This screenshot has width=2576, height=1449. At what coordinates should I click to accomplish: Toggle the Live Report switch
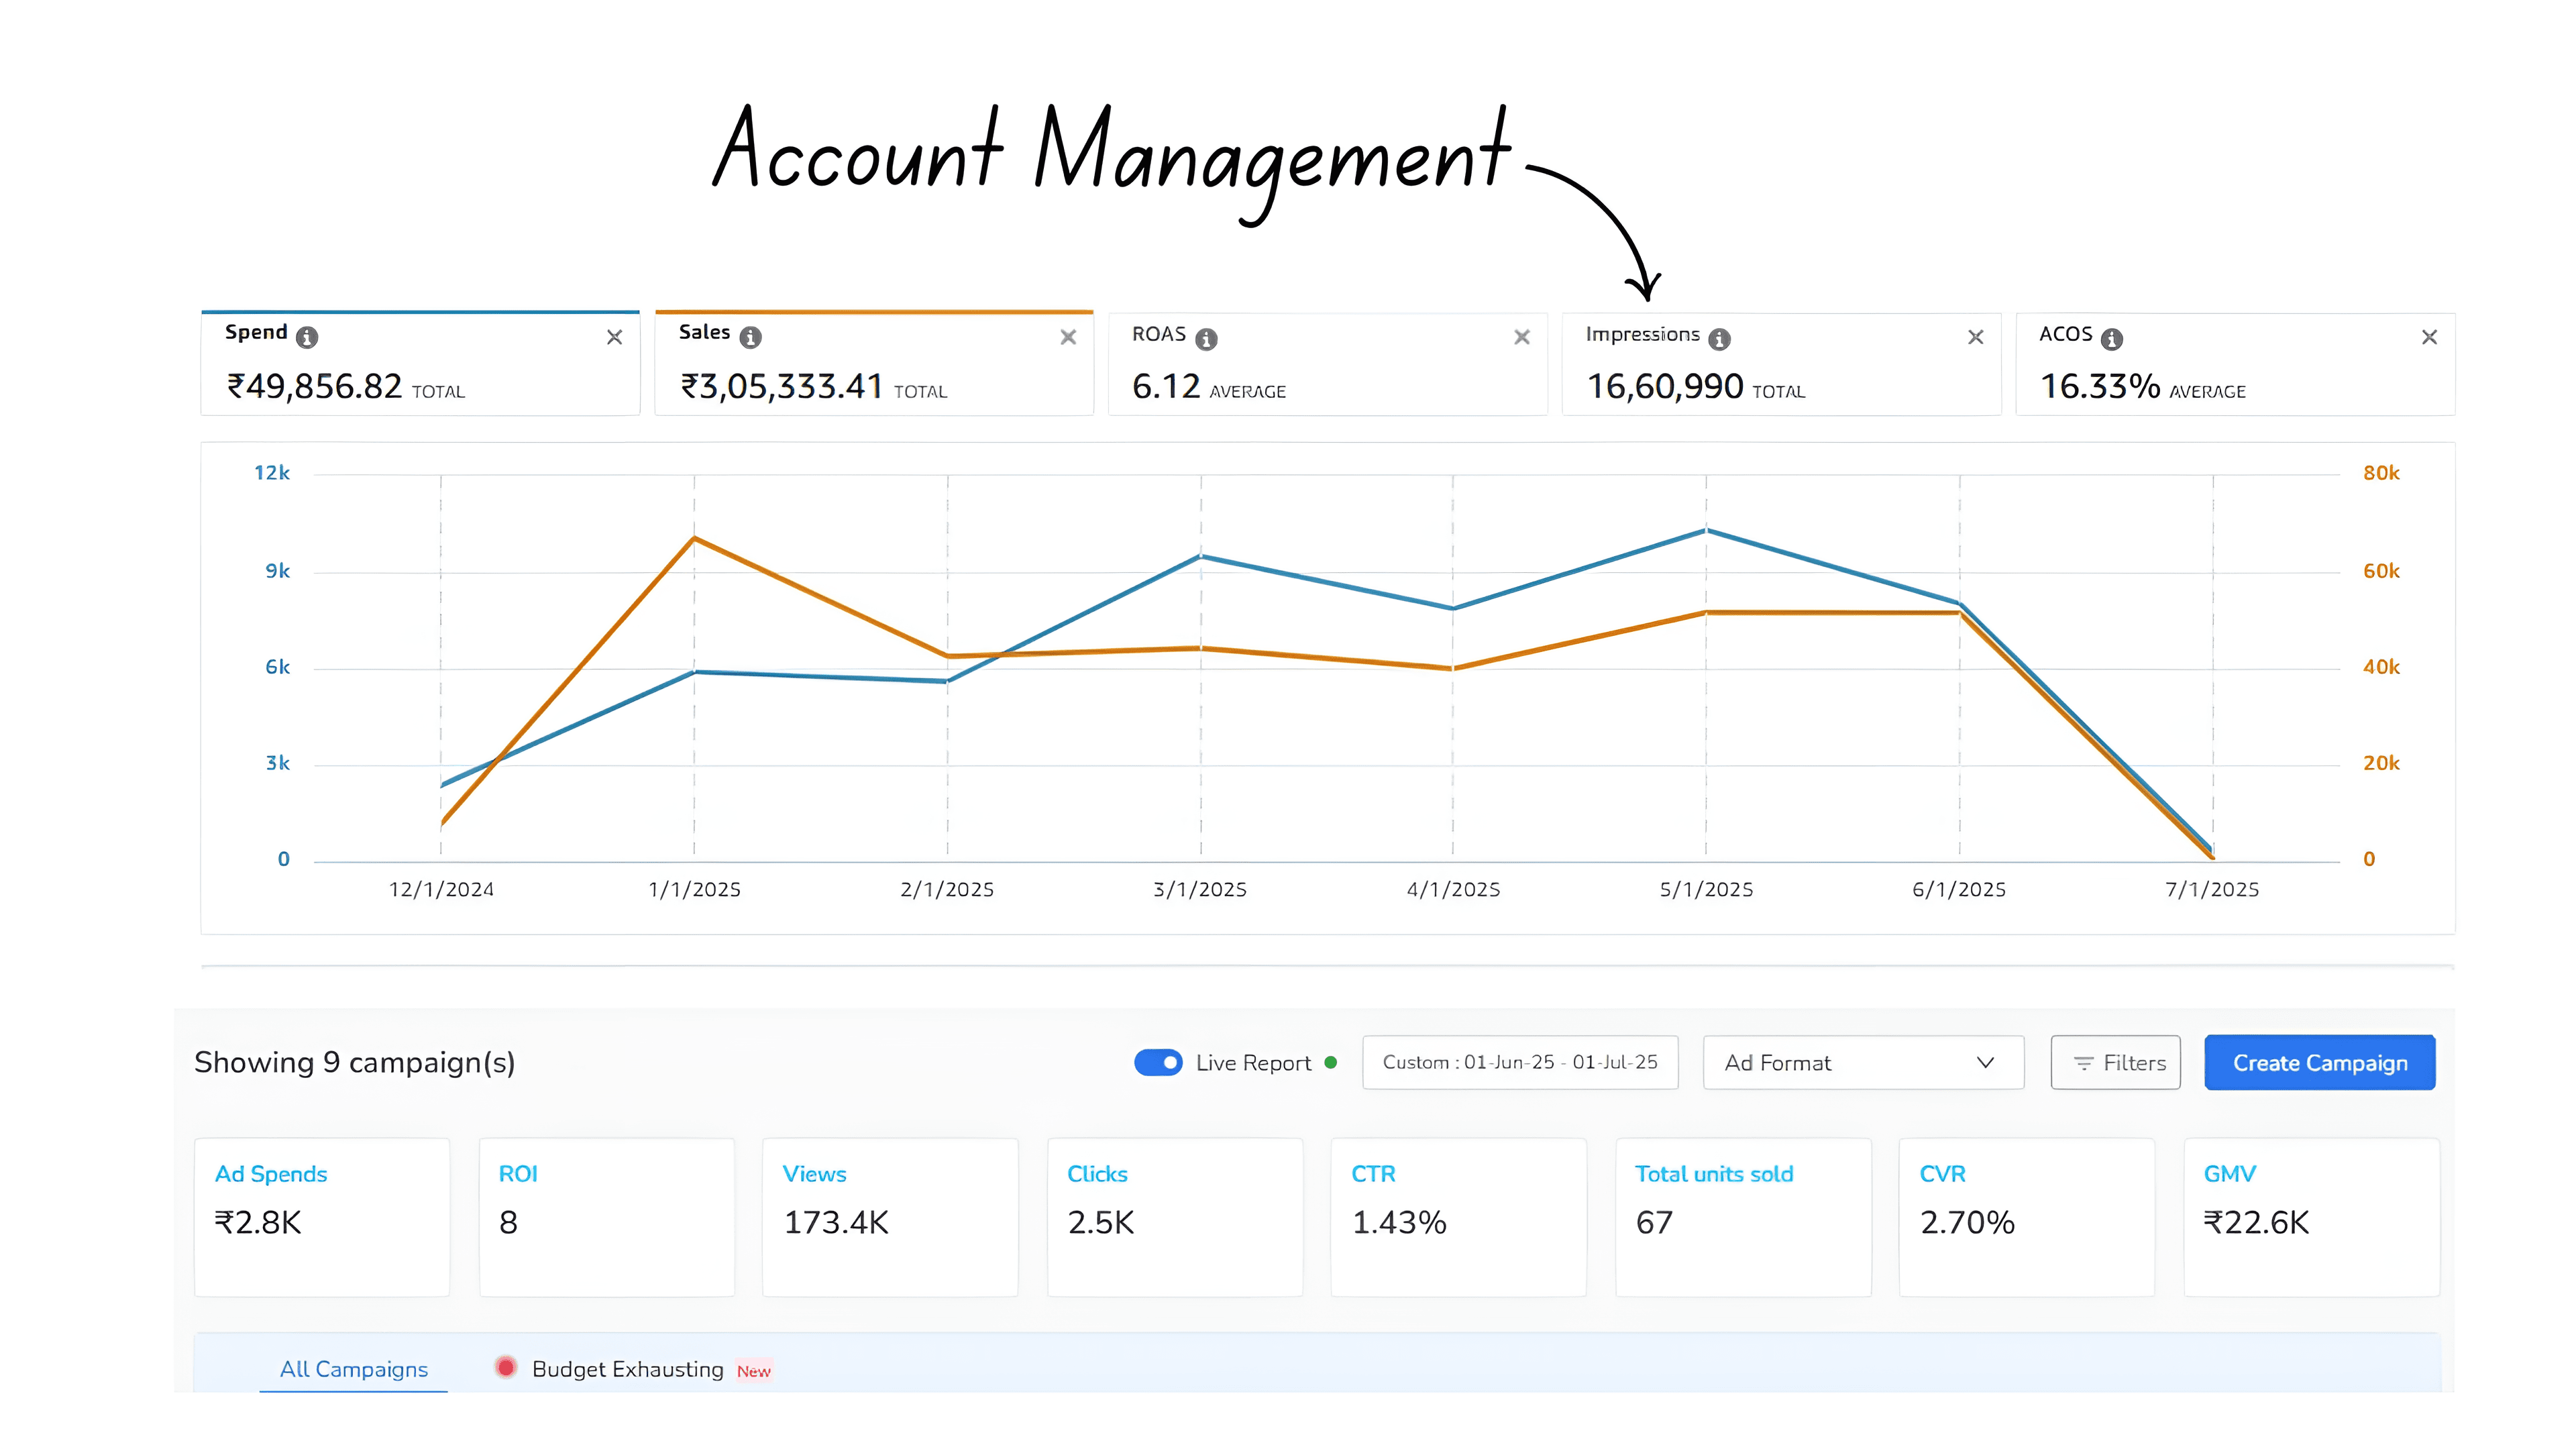[x=1158, y=1062]
